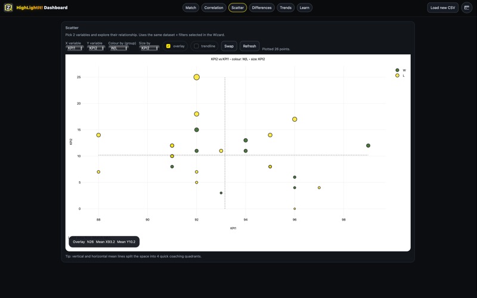Select the Scatter tab
Screen dimensions: 477x298
pos(237,8)
